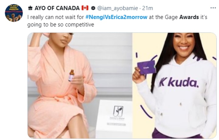The width and height of the screenshot is (219, 140).
Task: Open the right photo with white hoodie
Action: [x=175, y=86]
